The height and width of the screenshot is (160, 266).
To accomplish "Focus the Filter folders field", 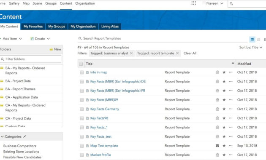I will point(31,59).
